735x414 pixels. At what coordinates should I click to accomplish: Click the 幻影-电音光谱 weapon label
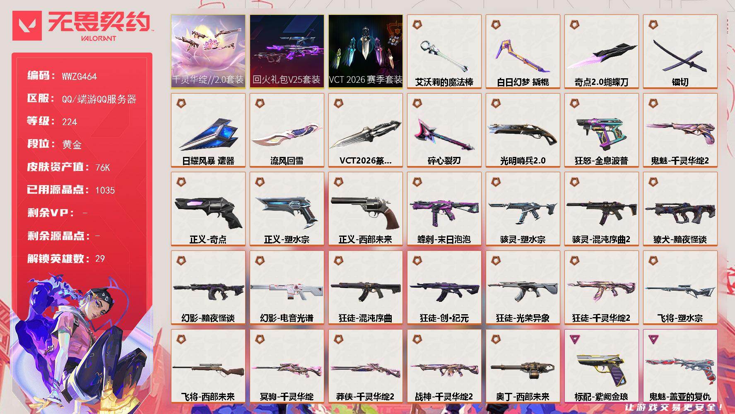[287, 318]
